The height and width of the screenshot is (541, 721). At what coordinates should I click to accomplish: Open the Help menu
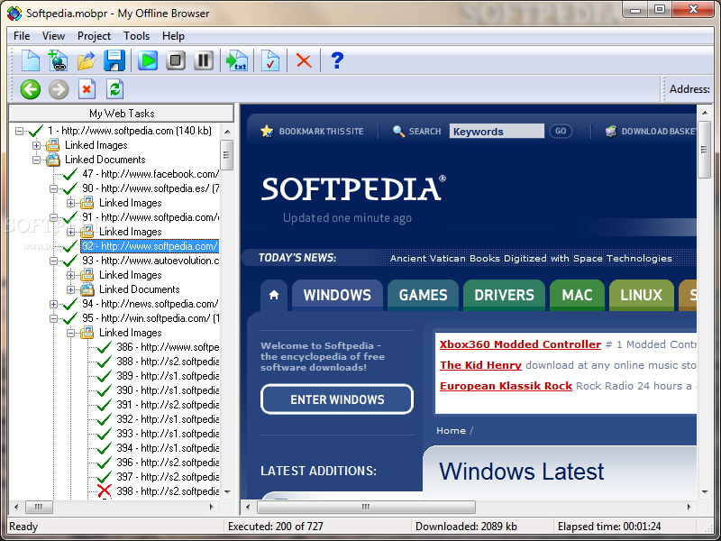click(173, 36)
